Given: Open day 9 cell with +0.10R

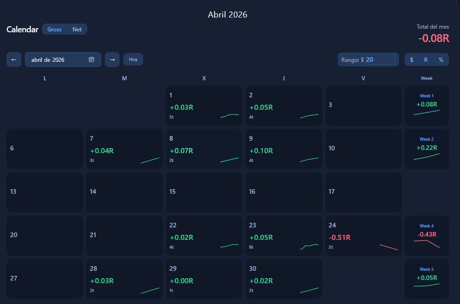Looking at the screenshot, I should pos(284,149).
